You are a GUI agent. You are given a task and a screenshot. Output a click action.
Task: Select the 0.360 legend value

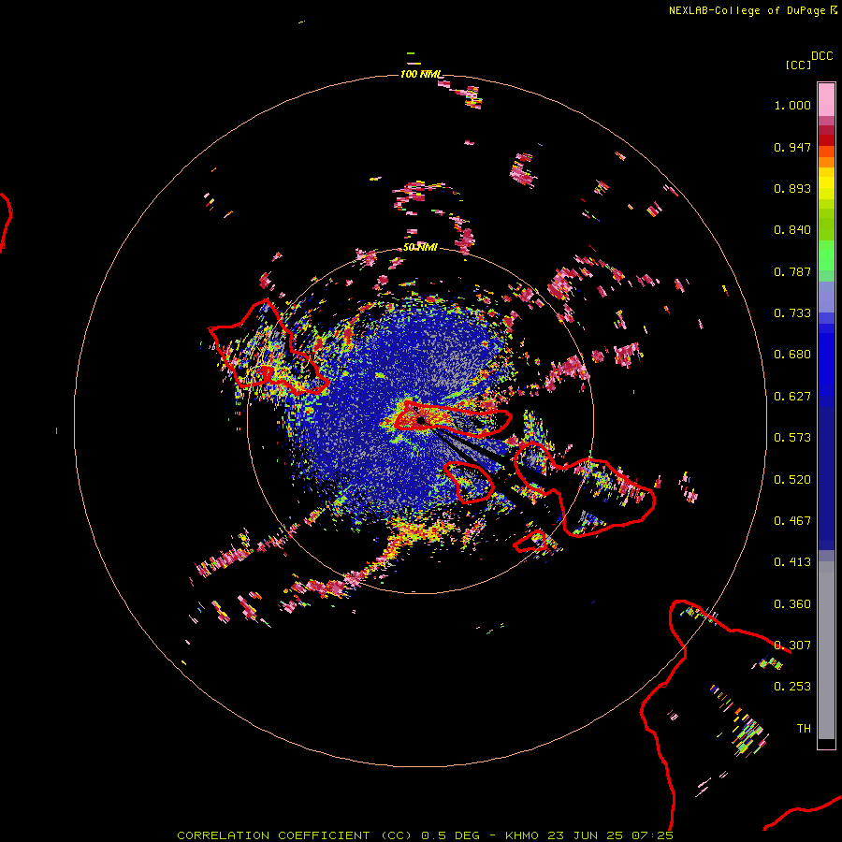pos(792,604)
